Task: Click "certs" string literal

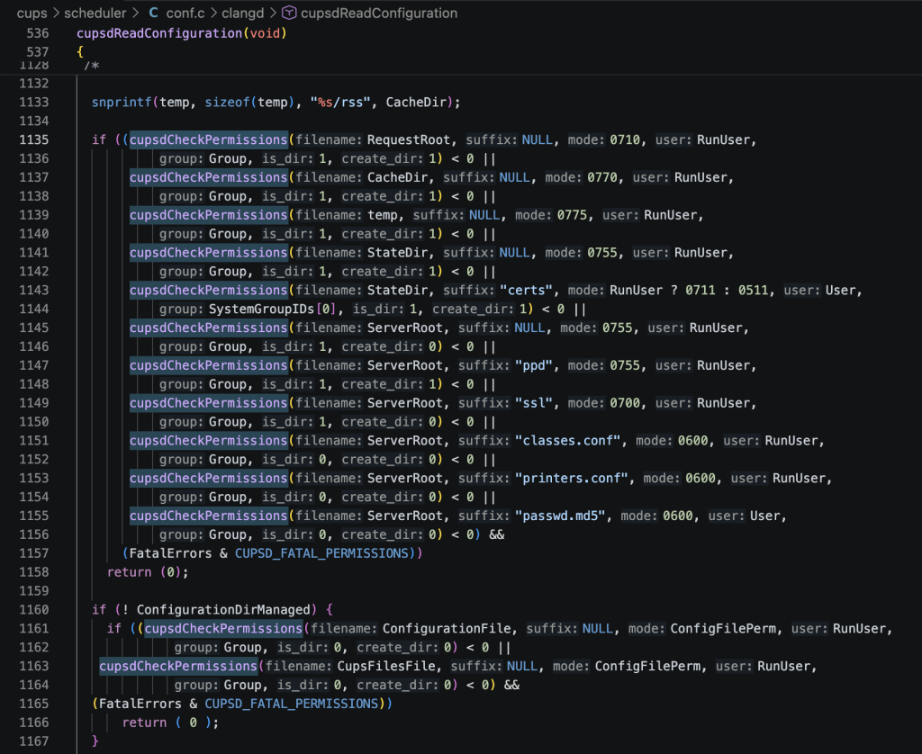Action: pos(526,291)
